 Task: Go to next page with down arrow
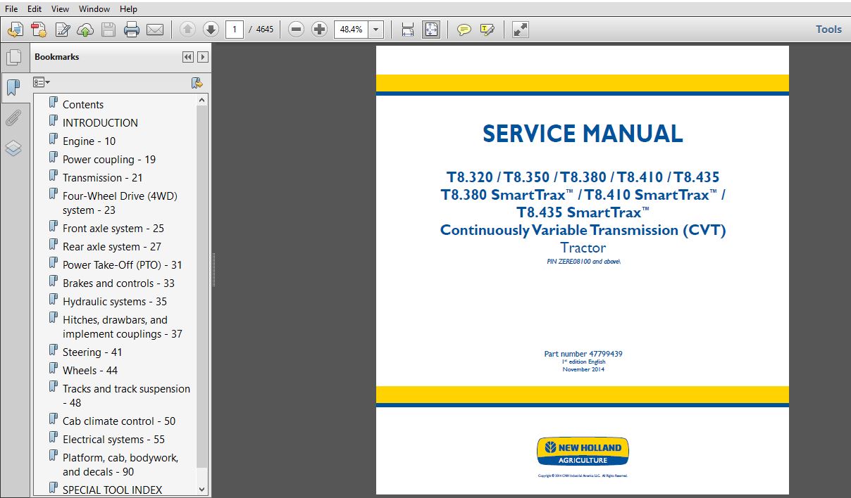211,30
